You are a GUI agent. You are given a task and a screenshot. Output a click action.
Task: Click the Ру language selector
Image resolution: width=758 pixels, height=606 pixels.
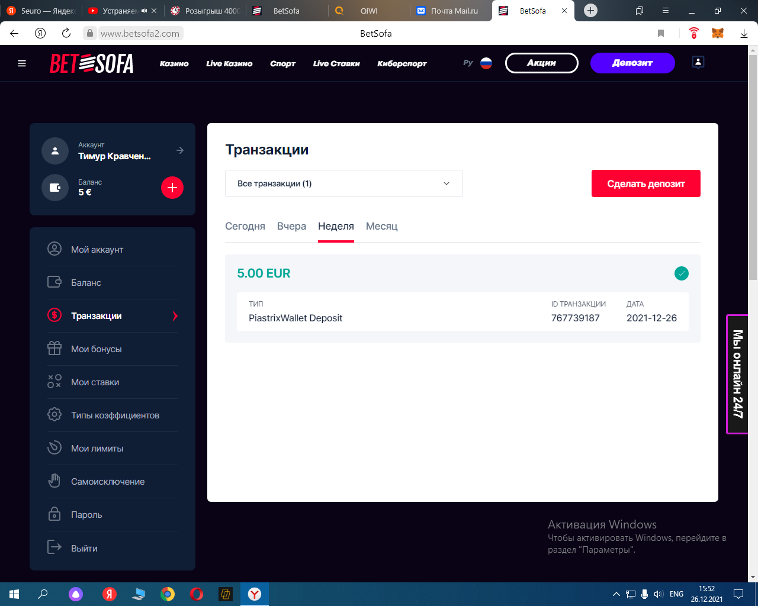click(x=468, y=63)
